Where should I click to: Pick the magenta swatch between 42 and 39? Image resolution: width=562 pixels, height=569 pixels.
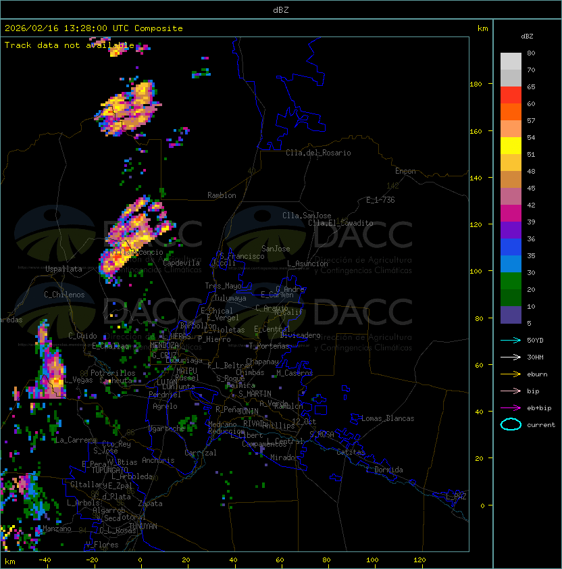511,214
